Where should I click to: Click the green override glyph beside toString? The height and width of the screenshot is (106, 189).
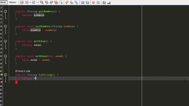point(1,75)
